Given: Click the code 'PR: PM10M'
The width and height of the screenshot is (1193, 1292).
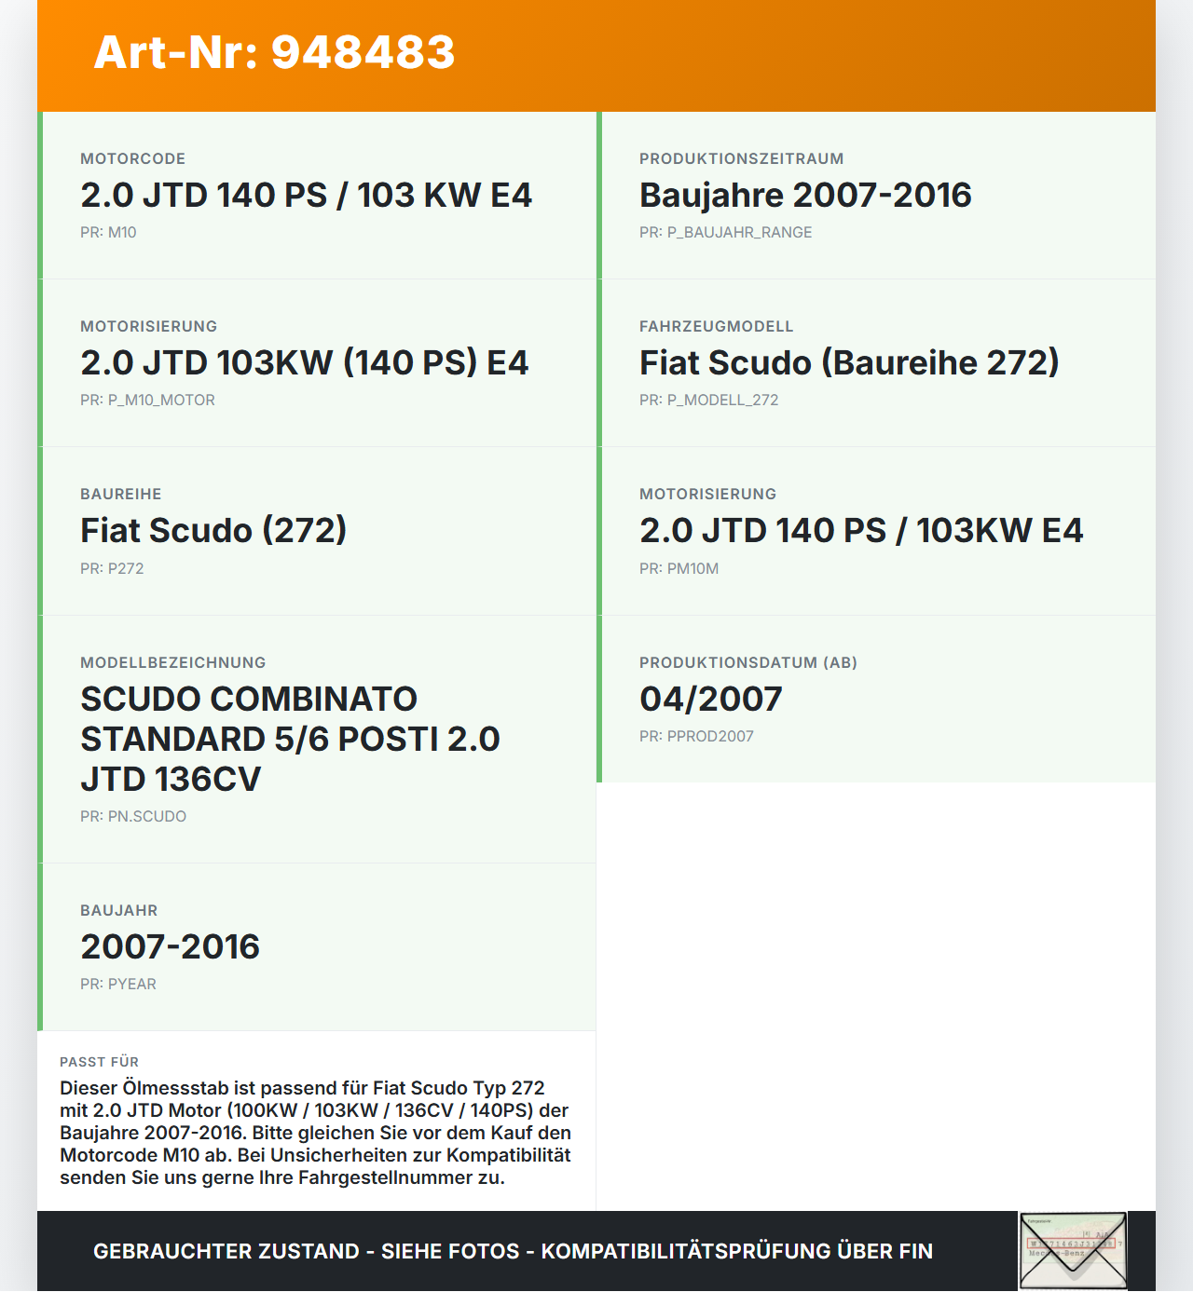Looking at the screenshot, I should pyautogui.click(x=679, y=569).
